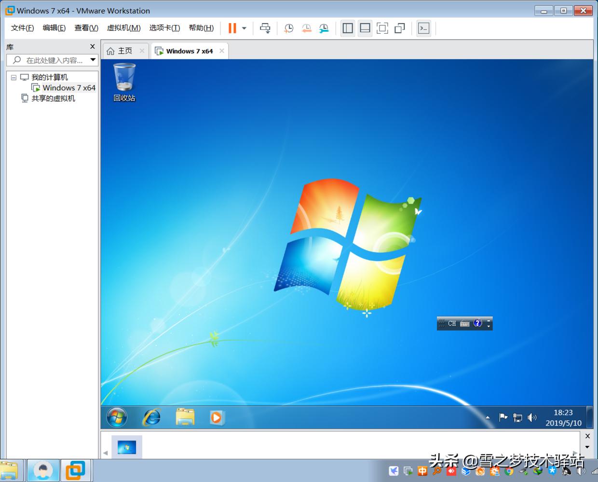The height and width of the screenshot is (482, 598).
Task: Open the library search filter dropdown
Action: pyautogui.click(x=93, y=60)
